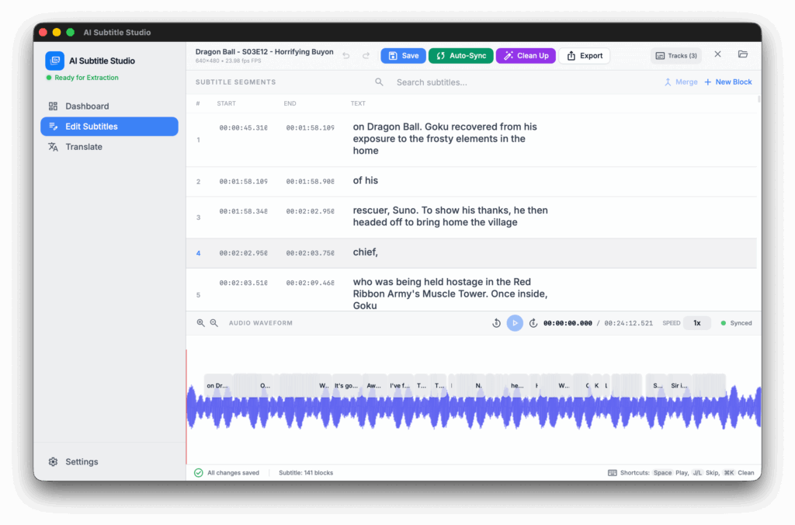This screenshot has height=525, width=795.
Task: Switch to the Translate section
Action: pyautogui.click(x=83, y=147)
